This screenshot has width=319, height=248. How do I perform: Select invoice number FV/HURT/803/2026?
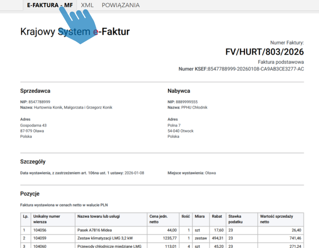coord(265,51)
